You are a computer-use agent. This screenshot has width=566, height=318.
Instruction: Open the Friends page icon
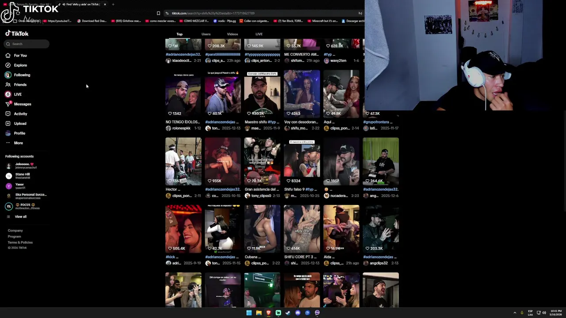[8, 84]
